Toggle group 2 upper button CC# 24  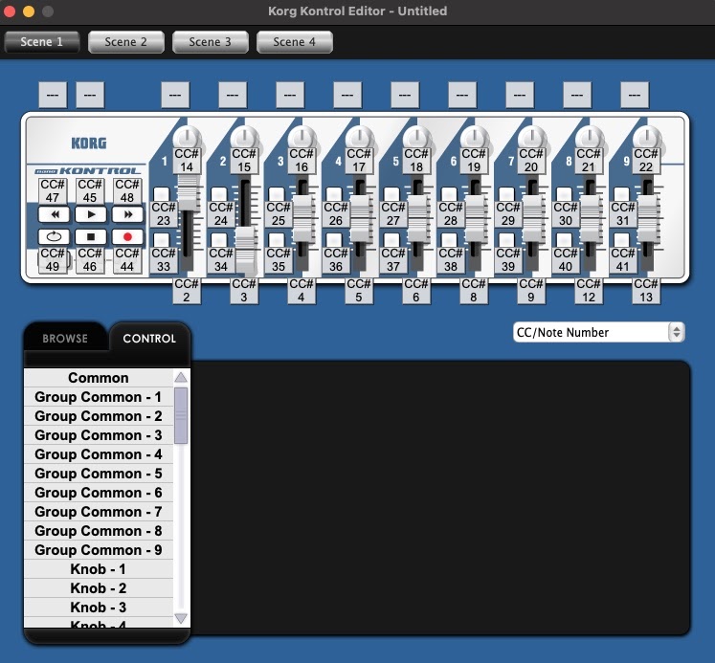click(219, 194)
